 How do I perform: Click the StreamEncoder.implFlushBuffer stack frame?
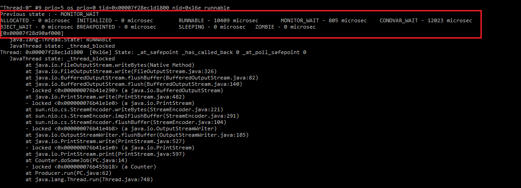pos(132,116)
